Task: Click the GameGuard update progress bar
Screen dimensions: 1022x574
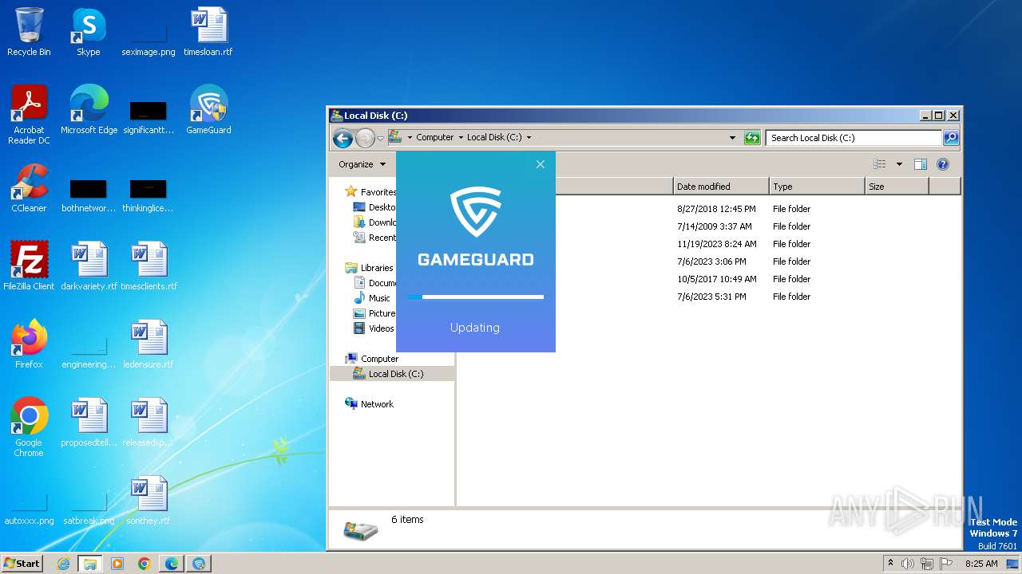Action: 476,297
